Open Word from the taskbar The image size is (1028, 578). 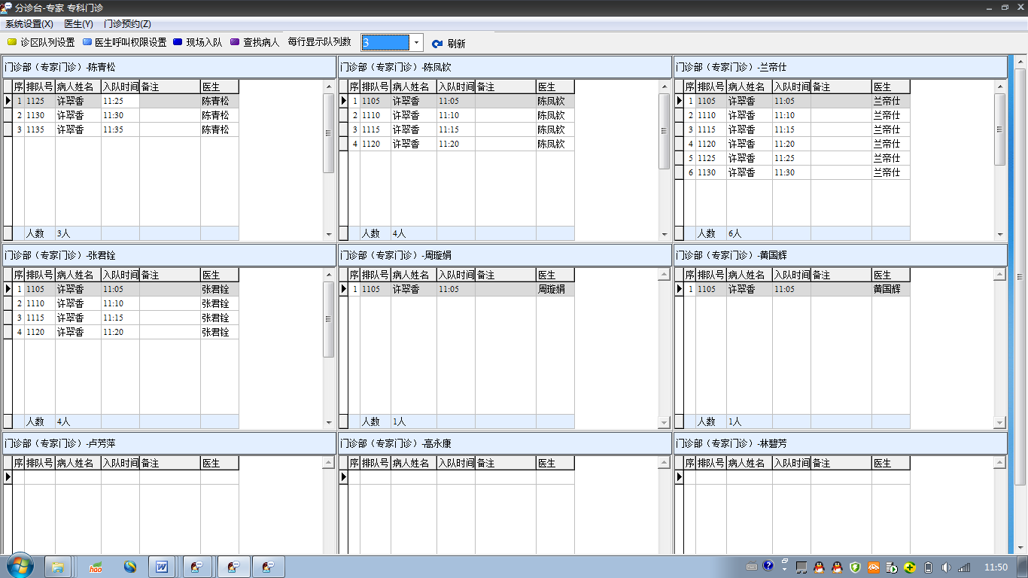(161, 567)
